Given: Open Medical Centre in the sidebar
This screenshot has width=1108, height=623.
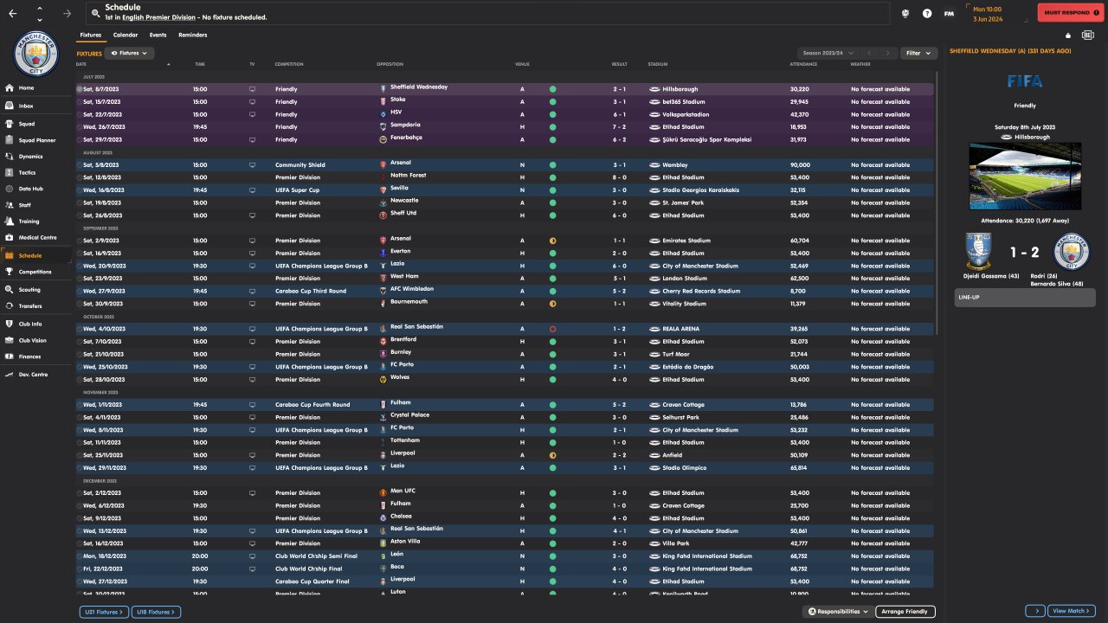Looking at the screenshot, I should (x=36, y=237).
